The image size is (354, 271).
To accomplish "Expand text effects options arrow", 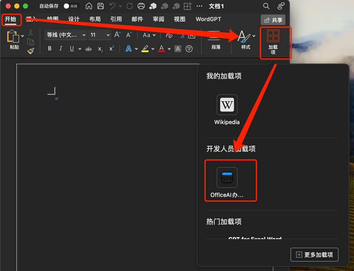I will [x=136, y=49].
